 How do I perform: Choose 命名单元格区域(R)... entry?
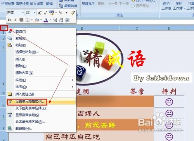(41, 122)
